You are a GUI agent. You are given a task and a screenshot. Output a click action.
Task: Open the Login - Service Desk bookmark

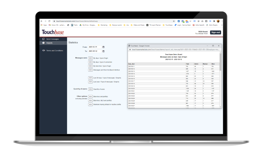click(x=182, y=25)
